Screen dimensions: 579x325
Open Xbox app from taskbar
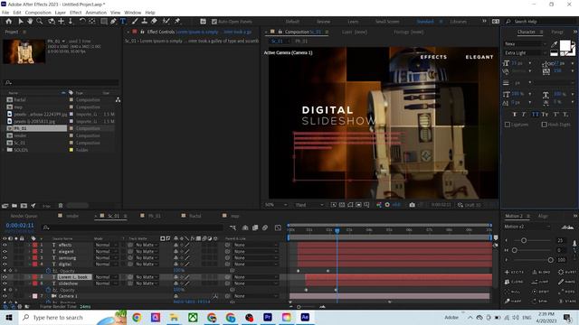point(193,317)
